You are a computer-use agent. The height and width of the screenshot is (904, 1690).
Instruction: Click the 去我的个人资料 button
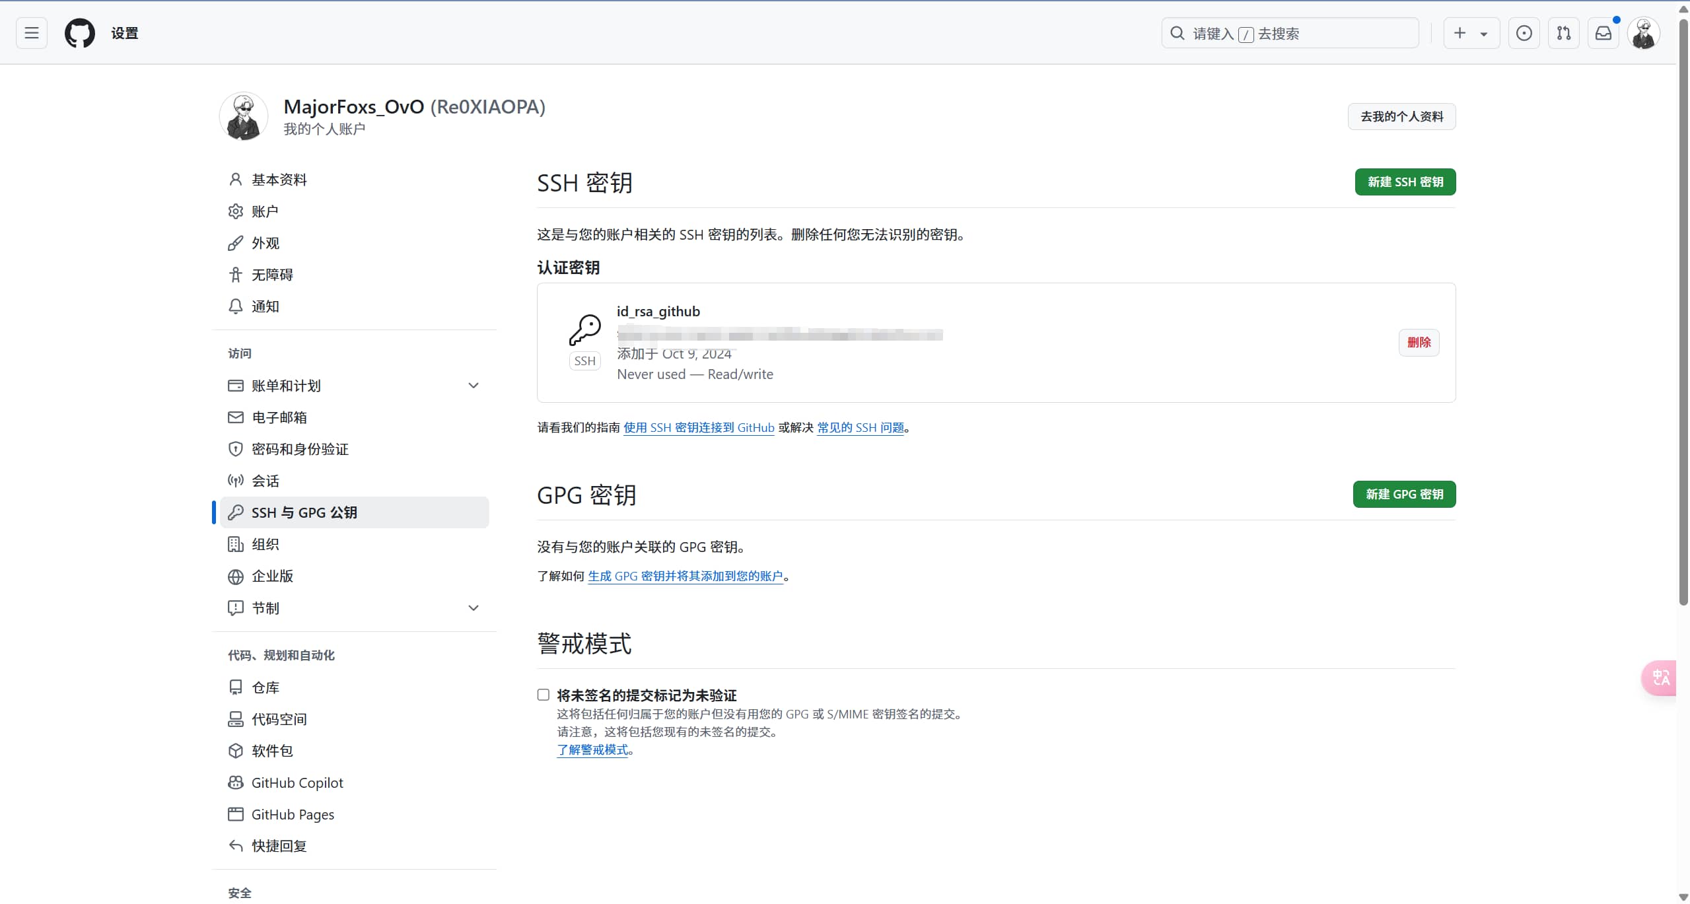tap(1401, 116)
